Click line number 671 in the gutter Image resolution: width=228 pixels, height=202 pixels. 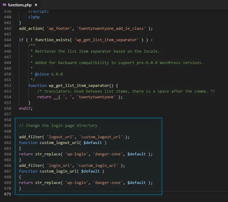7,194
